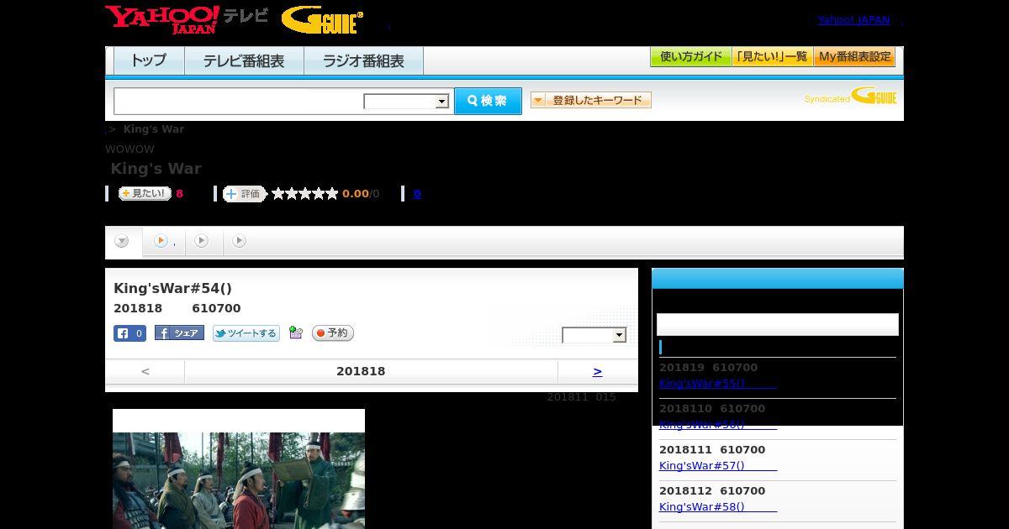Open the search category dropdown

407,102
